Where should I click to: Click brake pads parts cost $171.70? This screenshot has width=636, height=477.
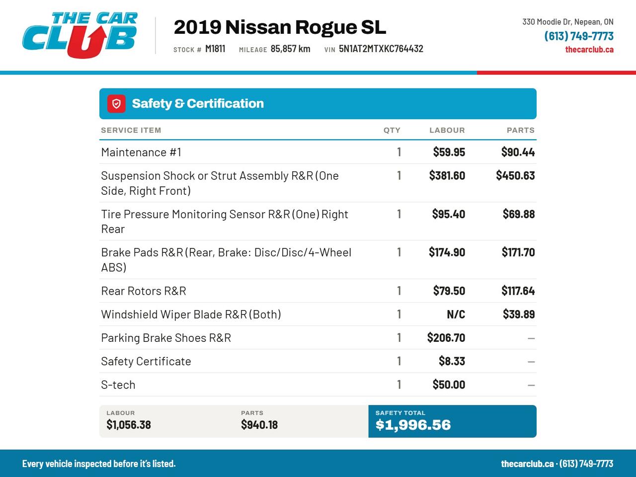[x=518, y=252]
